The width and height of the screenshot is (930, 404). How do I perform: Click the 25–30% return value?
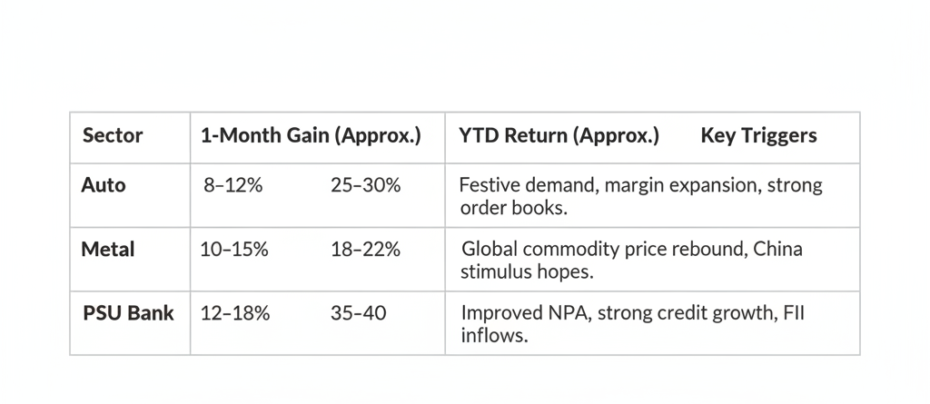[x=365, y=186]
